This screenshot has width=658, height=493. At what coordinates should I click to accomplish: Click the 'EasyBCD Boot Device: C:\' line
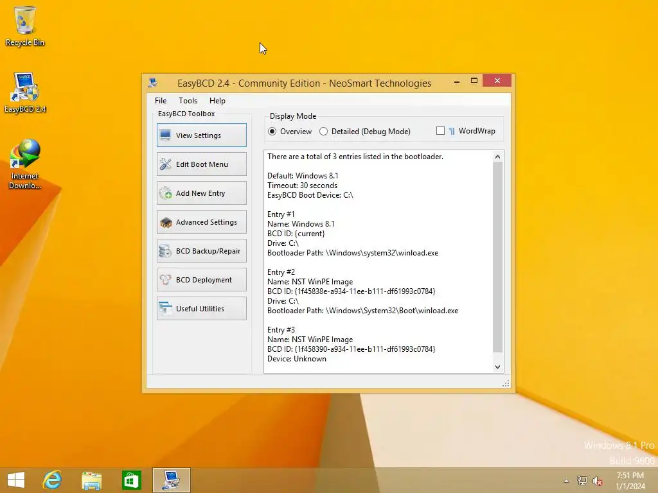pos(310,195)
